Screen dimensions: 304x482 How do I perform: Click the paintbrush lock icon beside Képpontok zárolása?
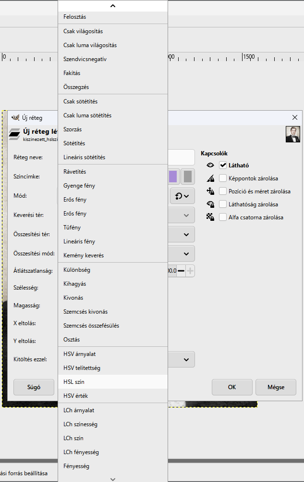pyautogui.click(x=210, y=178)
